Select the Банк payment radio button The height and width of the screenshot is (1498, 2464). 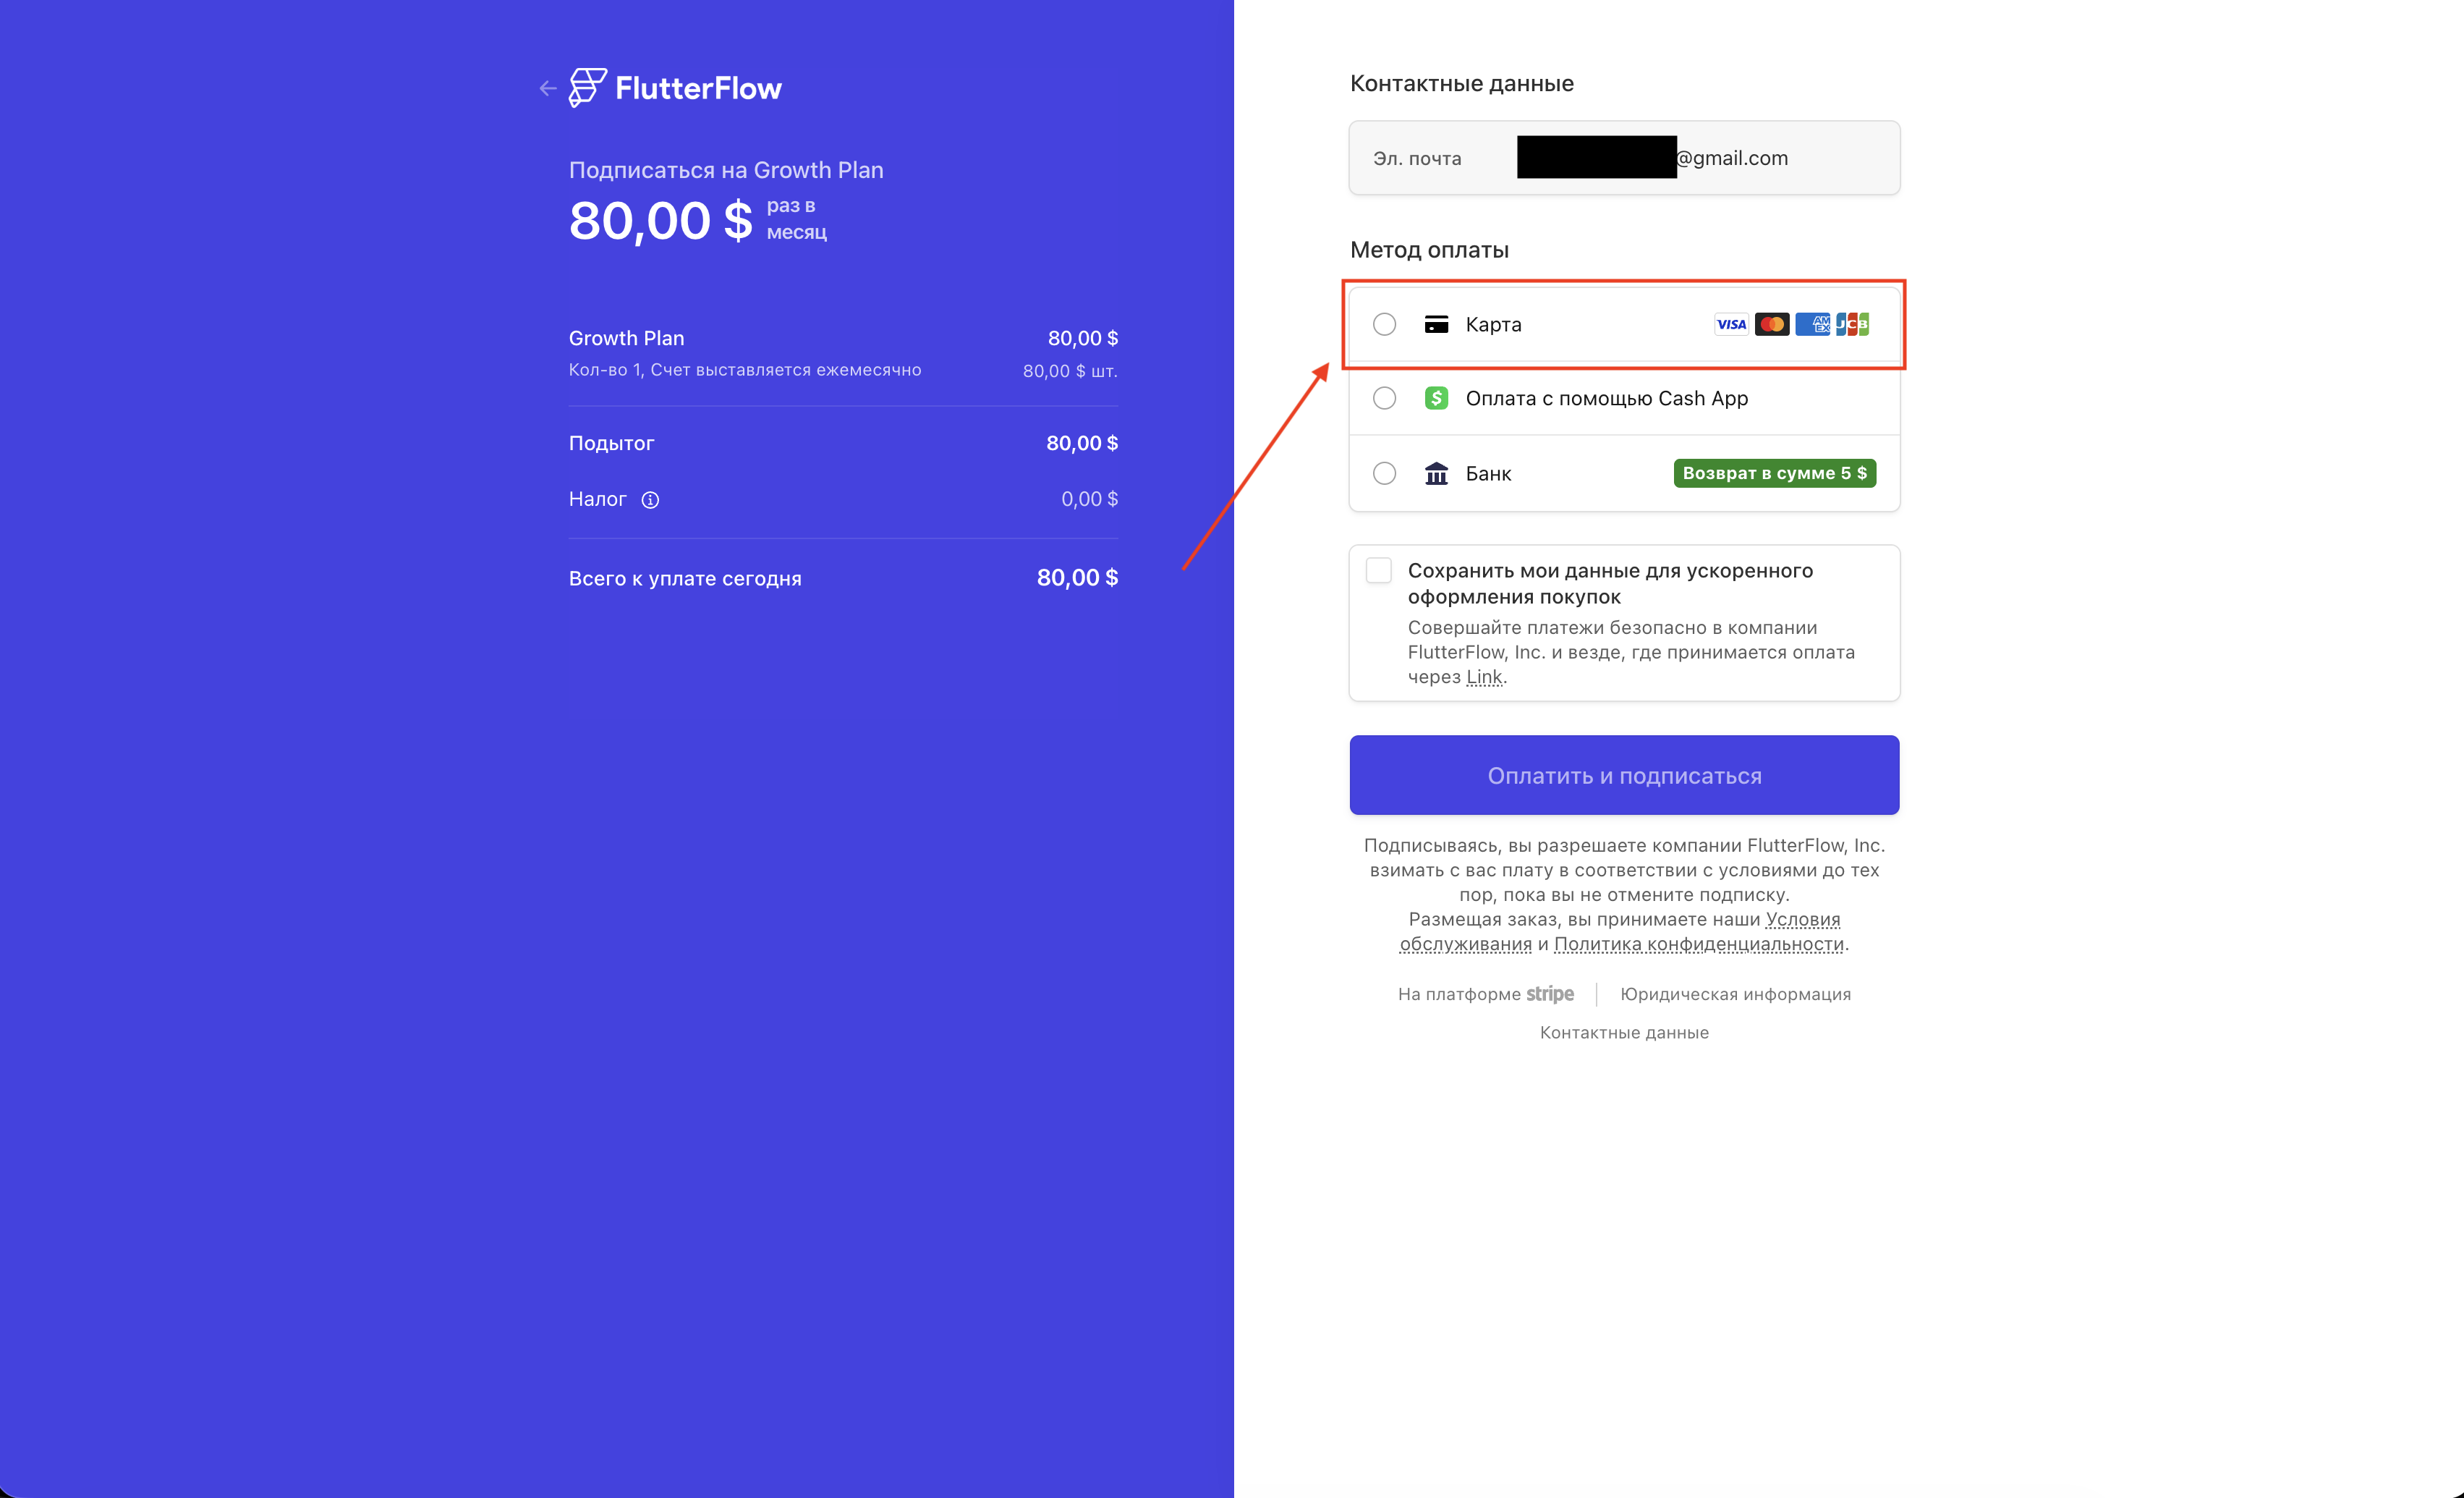point(1384,473)
